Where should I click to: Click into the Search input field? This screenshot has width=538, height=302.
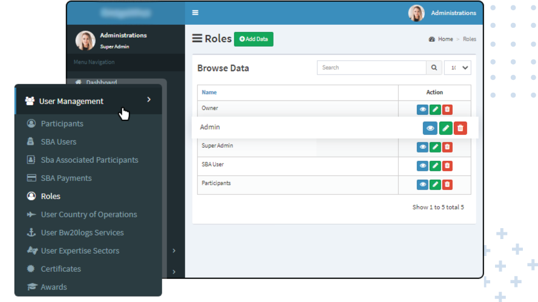click(372, 68)
